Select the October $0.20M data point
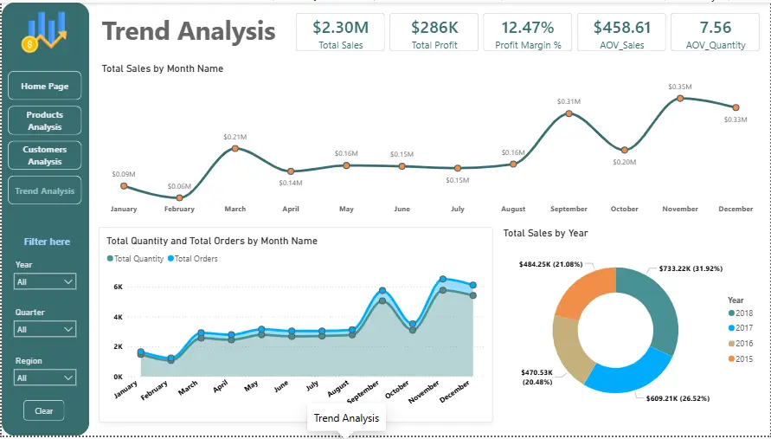Screen dimensions: 771x439 (x=625, y=150)
